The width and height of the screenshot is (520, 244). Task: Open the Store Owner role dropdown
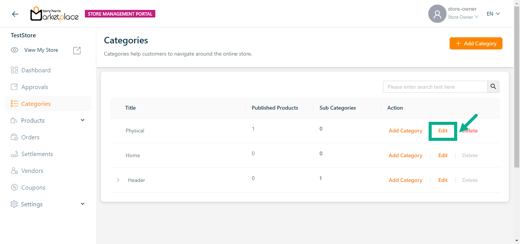(463, 17)
